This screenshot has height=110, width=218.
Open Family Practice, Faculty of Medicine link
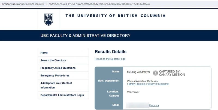(148, 84)
